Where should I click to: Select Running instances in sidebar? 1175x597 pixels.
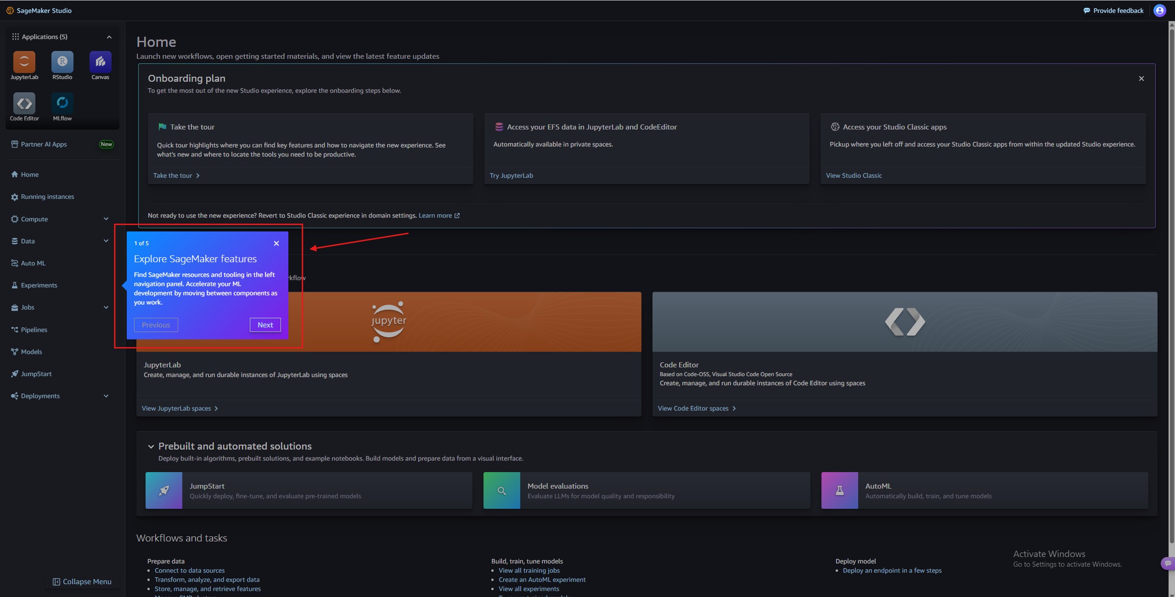point(47,197)
